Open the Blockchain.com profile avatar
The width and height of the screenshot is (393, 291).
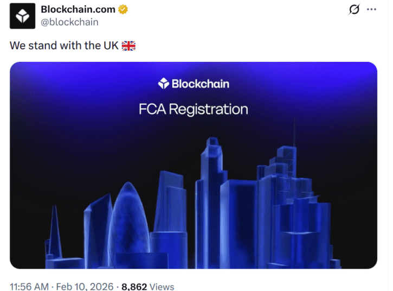click(x=22, y=16)
